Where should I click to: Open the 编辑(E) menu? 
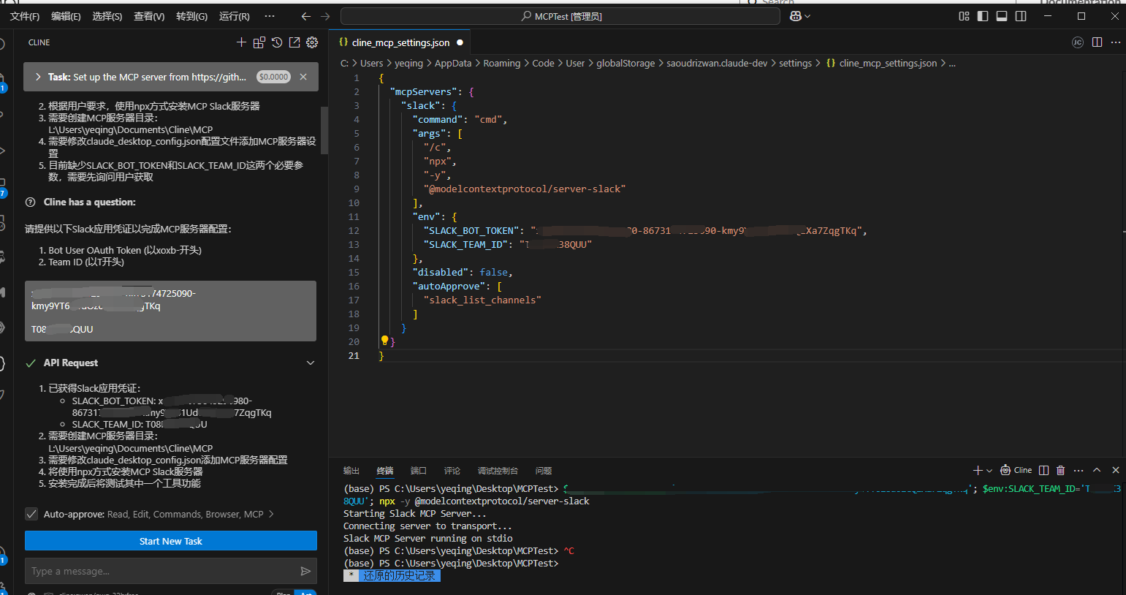pyautogui.click(x=66, y=16)
